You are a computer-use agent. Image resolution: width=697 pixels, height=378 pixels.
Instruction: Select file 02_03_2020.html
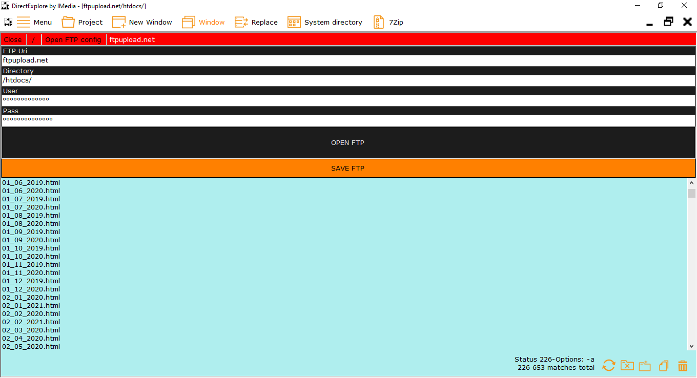pyautogui.click(x=31, y=330)
